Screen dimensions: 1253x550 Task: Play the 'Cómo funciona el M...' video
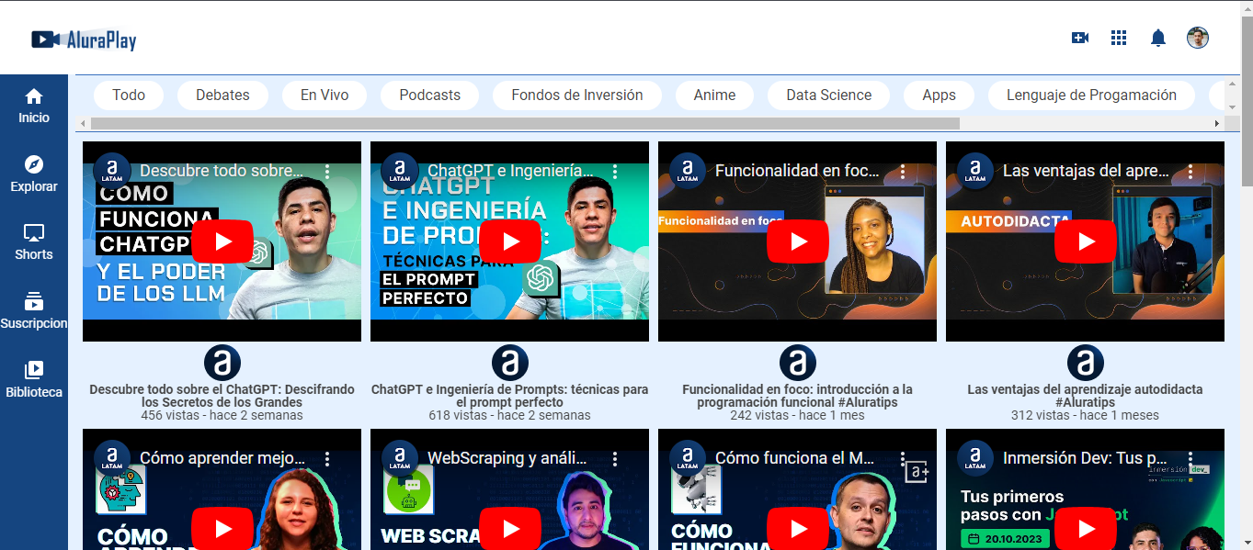coord(798,529)
